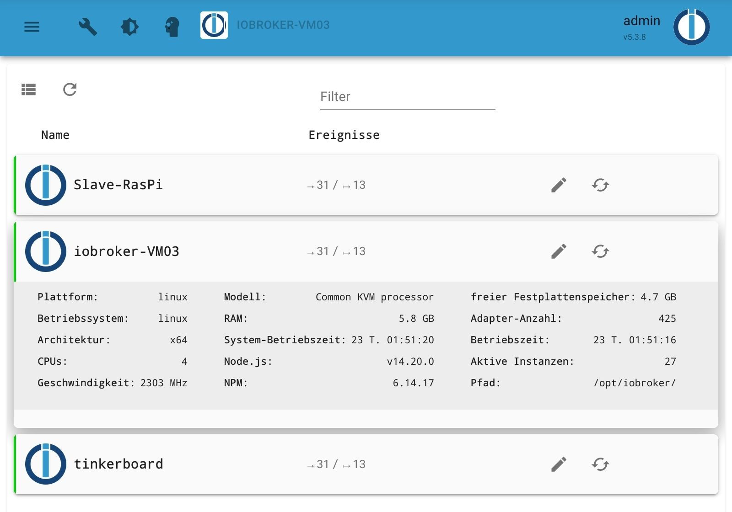
Task: Click free disk space 4.7 GB
Action: pos(658,297)
